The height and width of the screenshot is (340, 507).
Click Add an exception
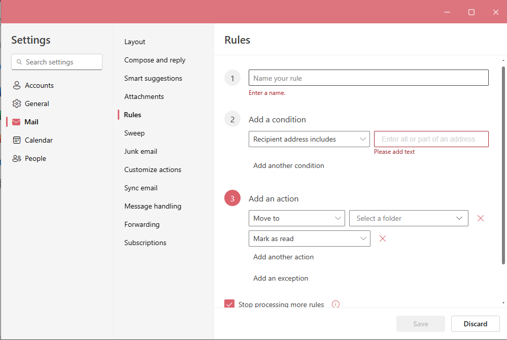(x=280, y=278)
